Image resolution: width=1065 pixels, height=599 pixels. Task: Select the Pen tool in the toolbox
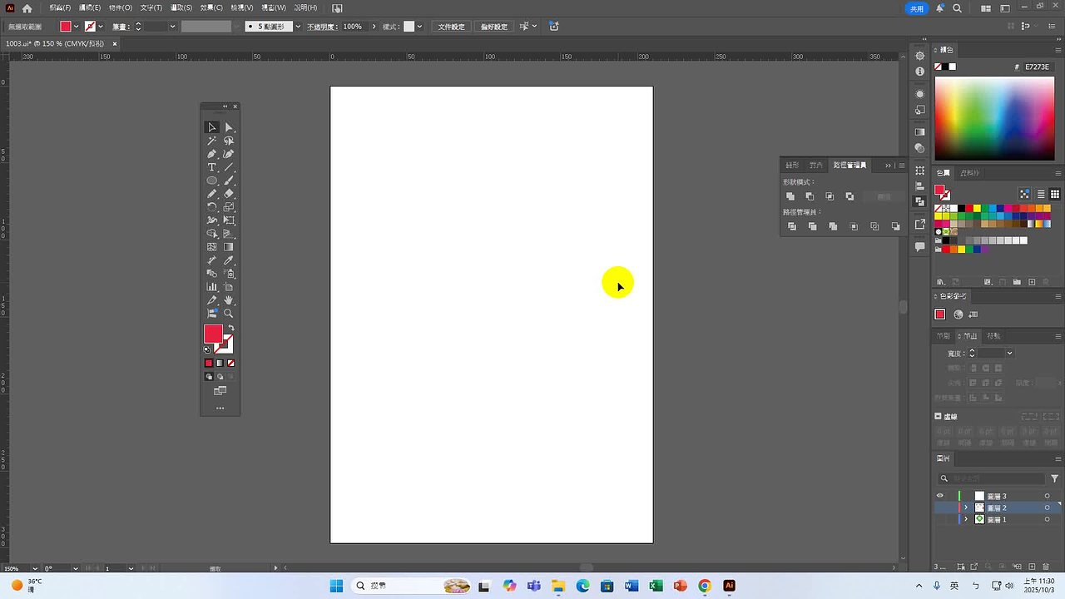pos(212,154)
